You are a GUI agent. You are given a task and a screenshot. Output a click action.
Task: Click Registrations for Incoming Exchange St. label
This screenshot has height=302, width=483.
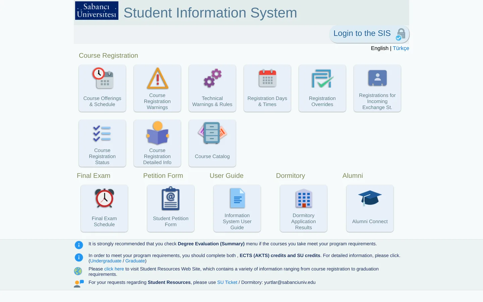pos(377,101)
